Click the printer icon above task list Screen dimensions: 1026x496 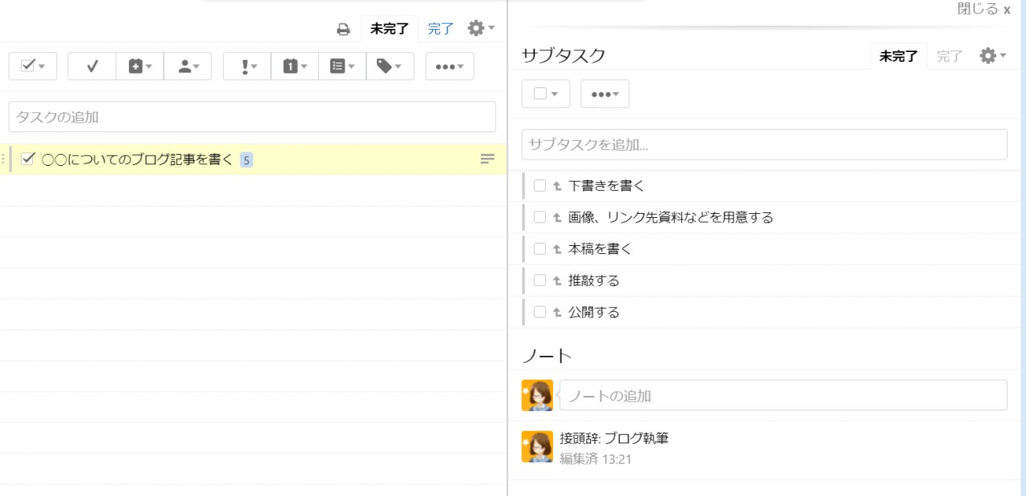(343, 30)
